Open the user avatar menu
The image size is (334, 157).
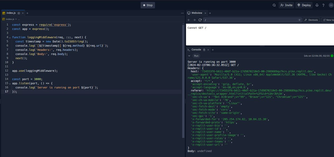(330, 5)
